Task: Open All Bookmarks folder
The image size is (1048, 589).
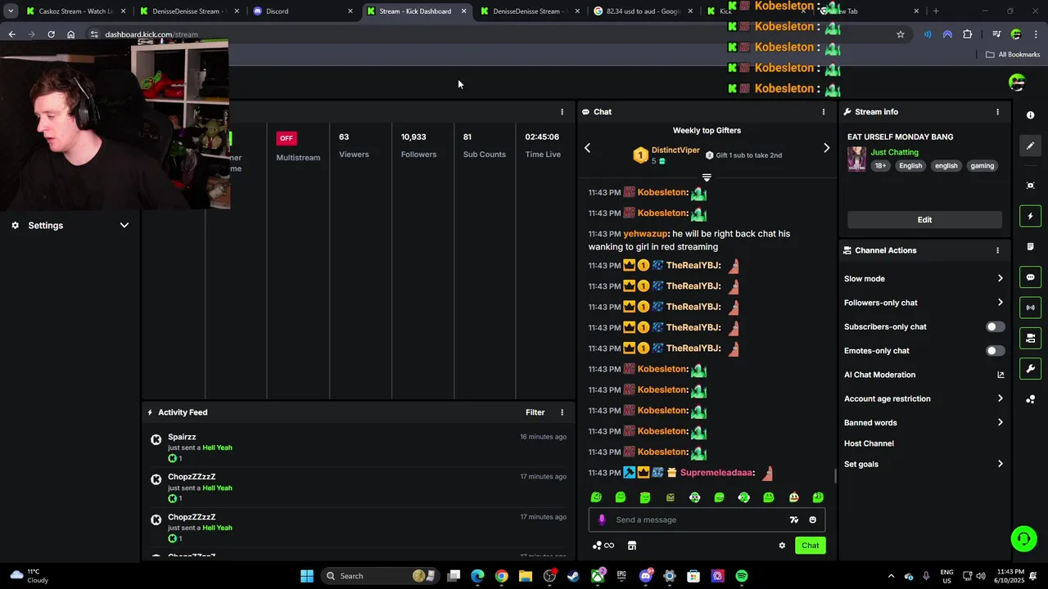Action: [x=1013, y=55]
